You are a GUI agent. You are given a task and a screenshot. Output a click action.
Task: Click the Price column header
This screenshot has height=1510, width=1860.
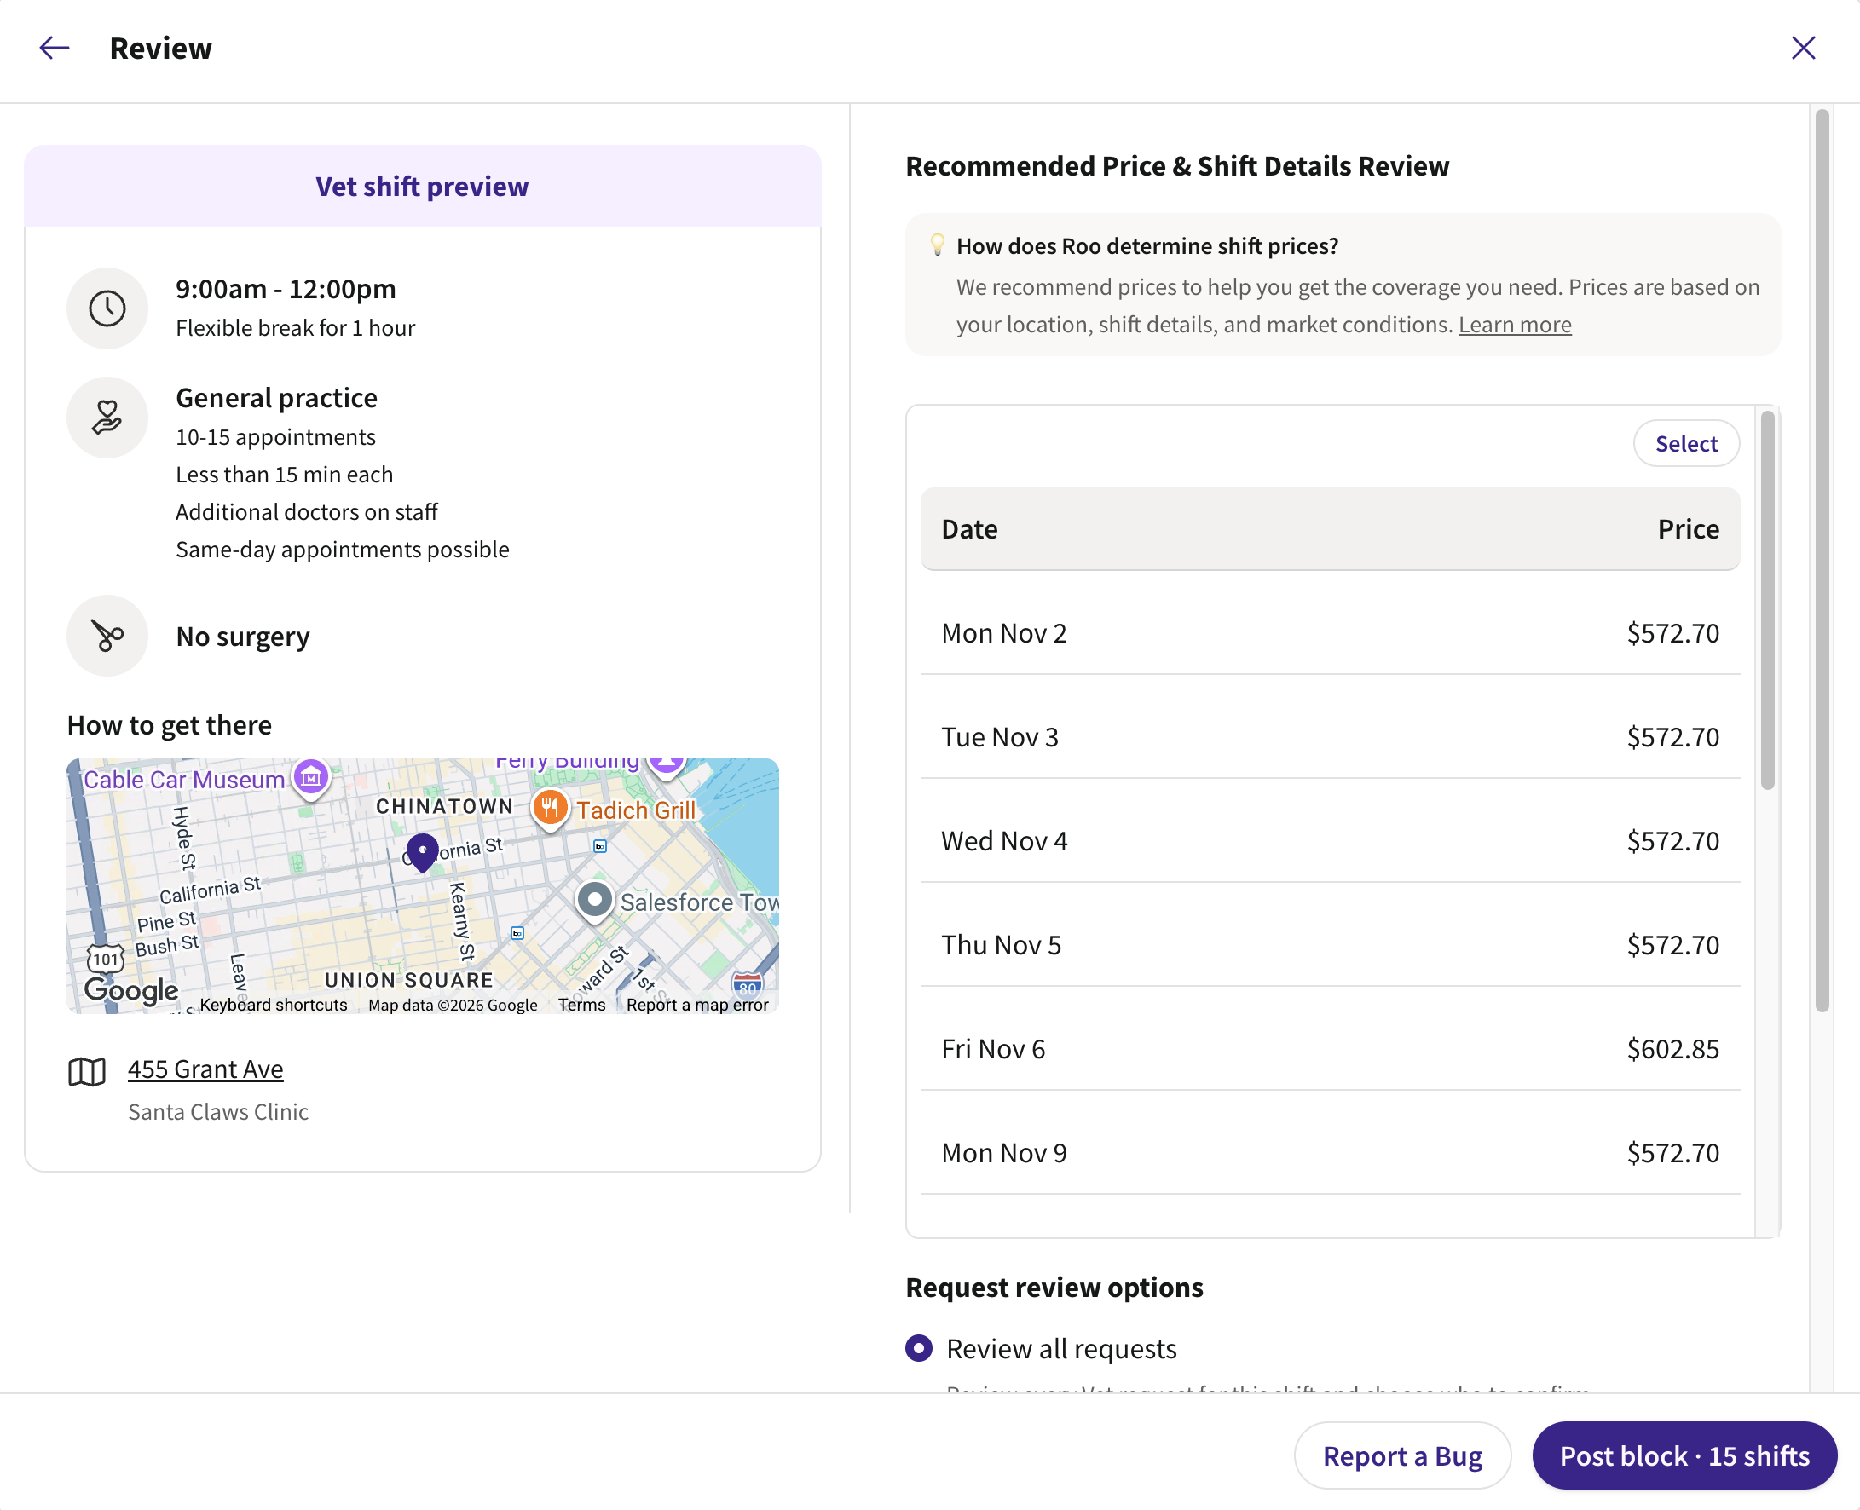coord(1688,529)
